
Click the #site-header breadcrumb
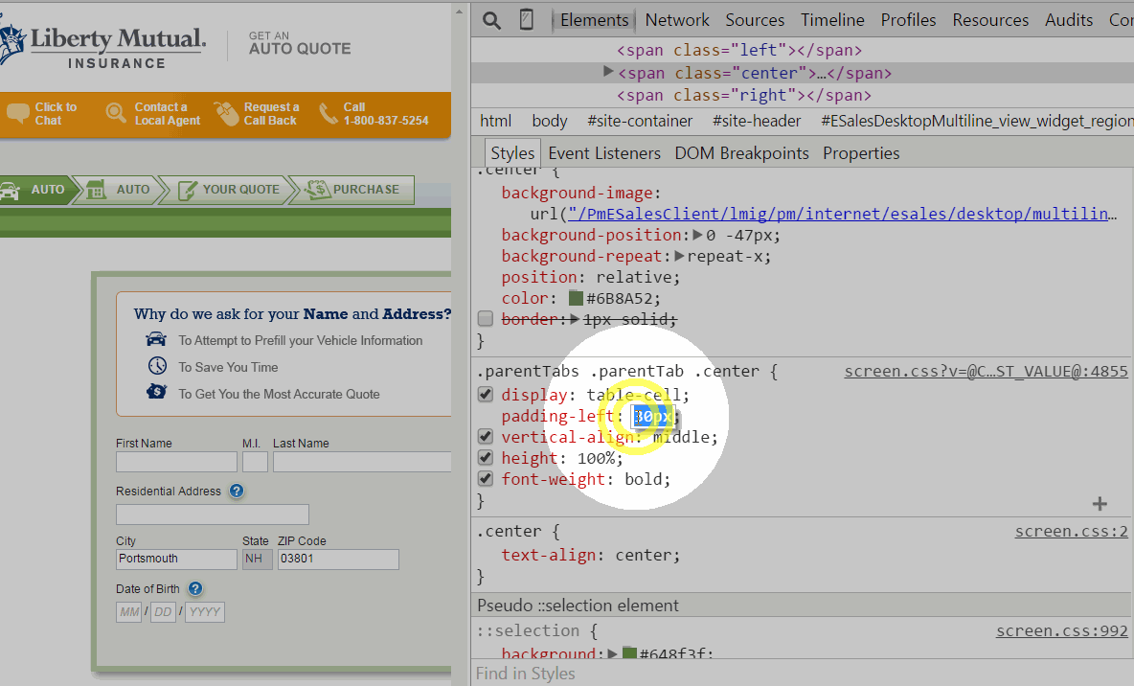pyautogui.click(x=757, y=121)
